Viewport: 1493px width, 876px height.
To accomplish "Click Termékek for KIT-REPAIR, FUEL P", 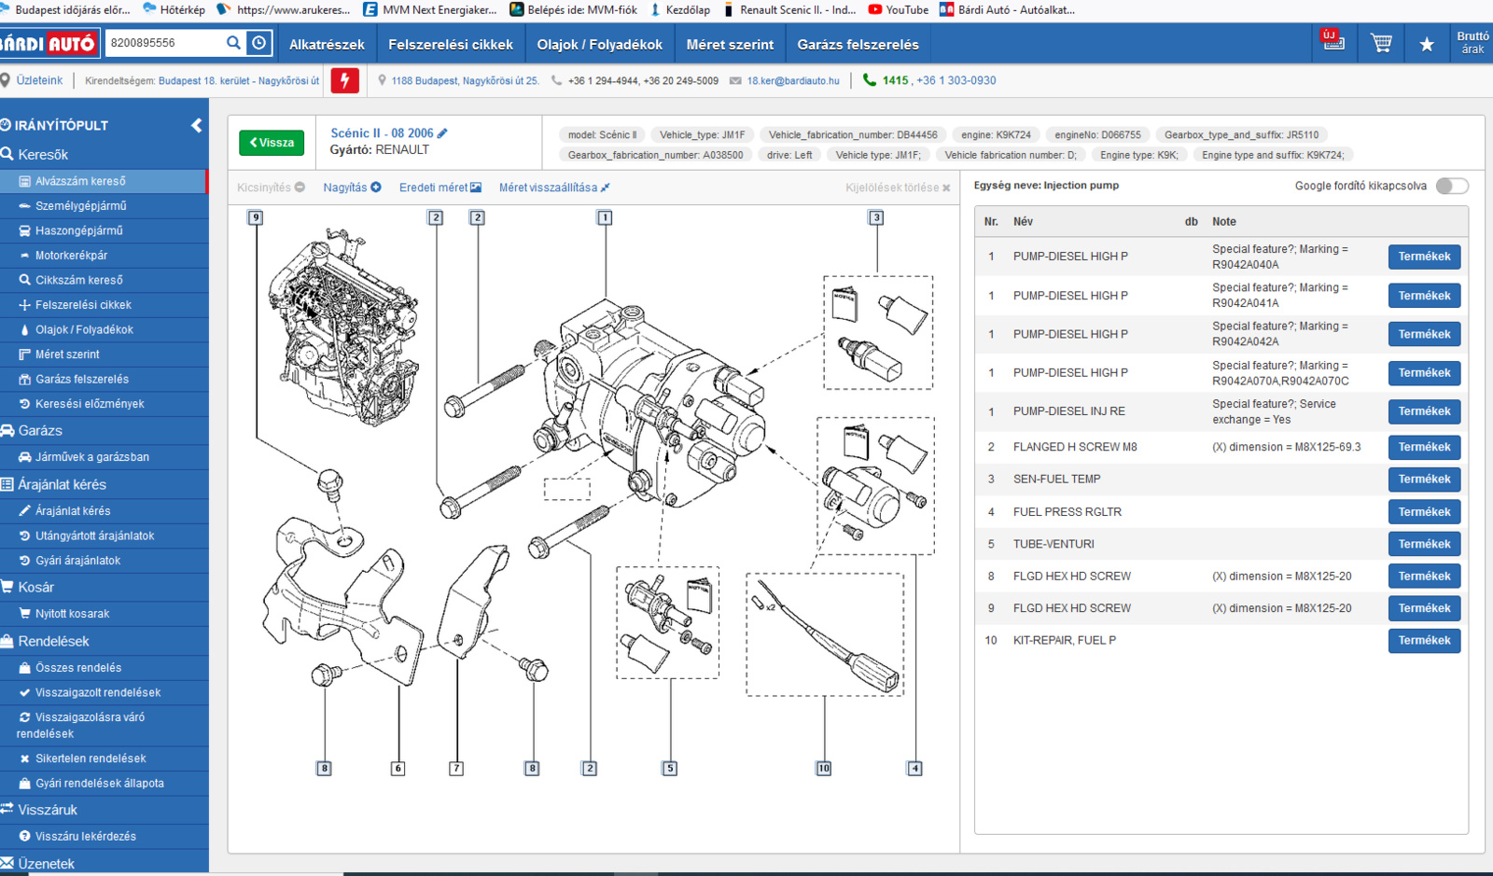I will (1424, 640).
